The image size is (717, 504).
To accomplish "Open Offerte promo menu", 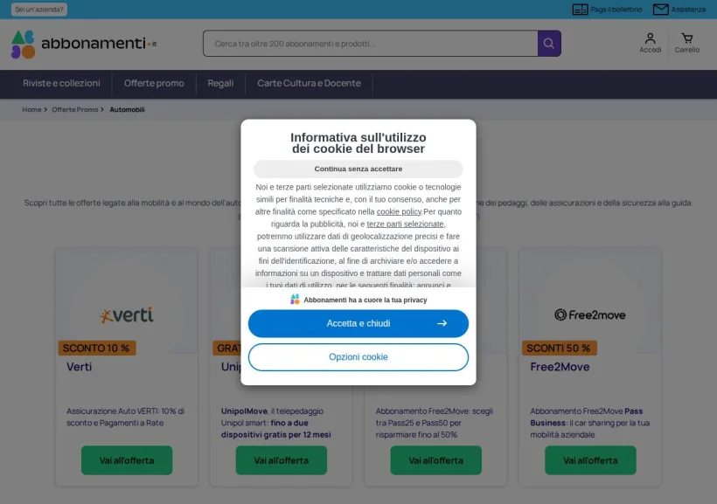I will click(154, 83).
